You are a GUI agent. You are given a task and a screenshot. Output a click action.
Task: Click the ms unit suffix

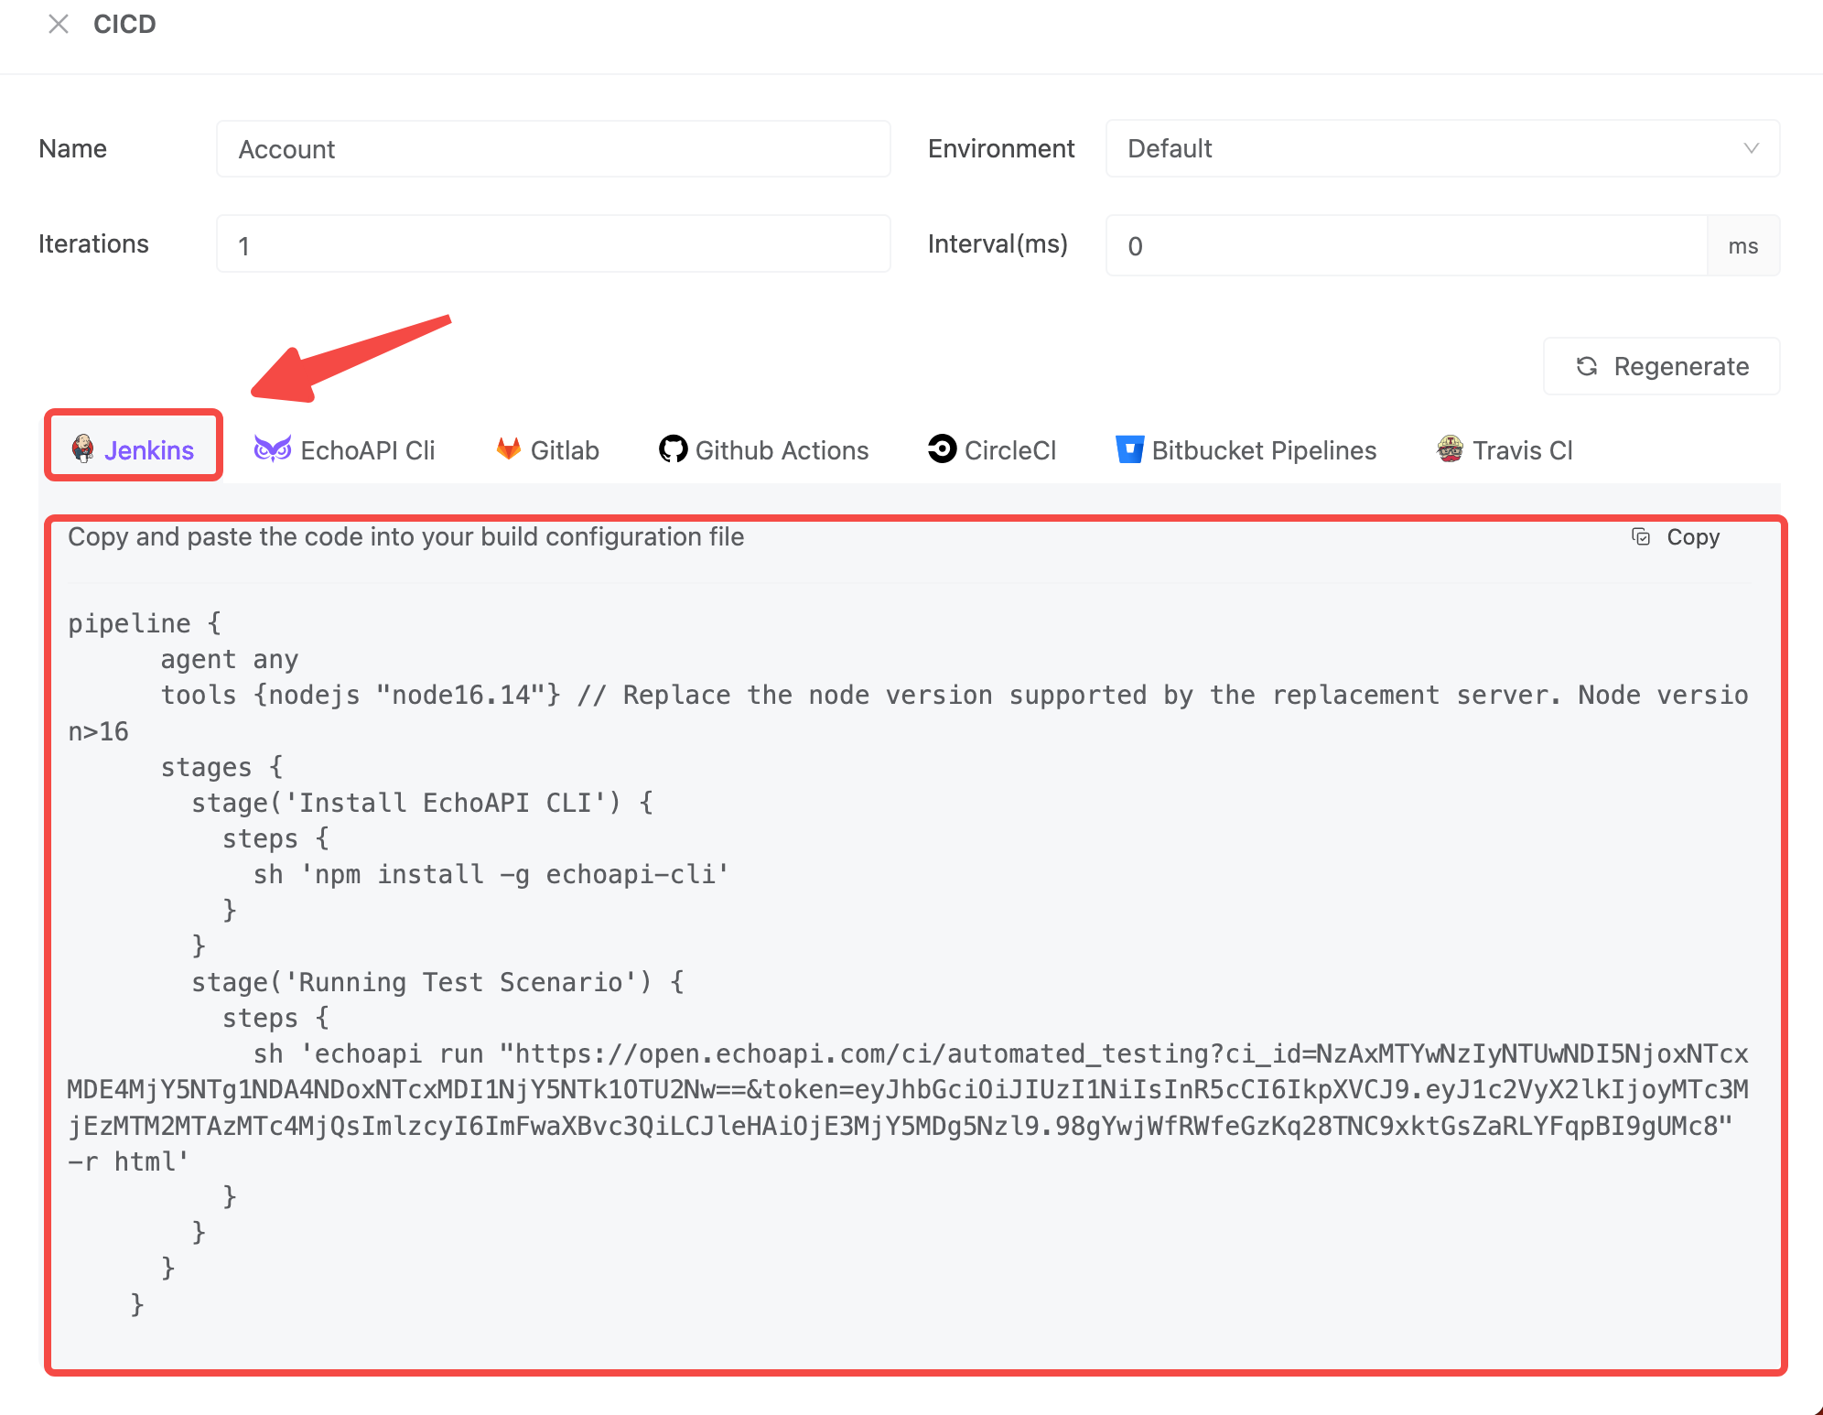1743,245
